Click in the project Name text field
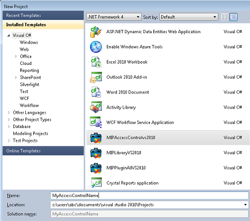Image resolution: width=250 pixels, height=221 pixels. coord(149,196)
